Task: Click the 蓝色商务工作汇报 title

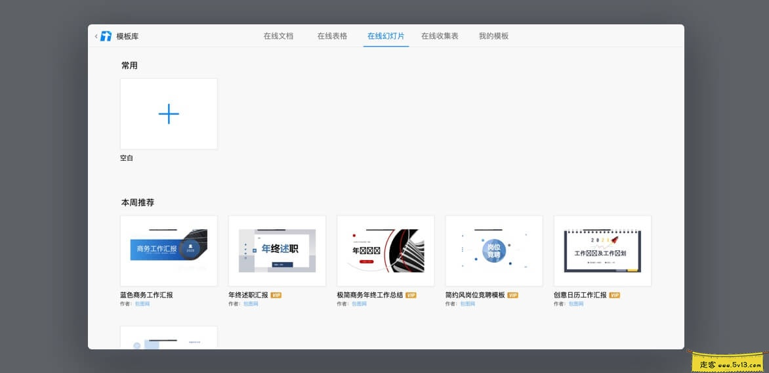Action: tap(146, 295)
